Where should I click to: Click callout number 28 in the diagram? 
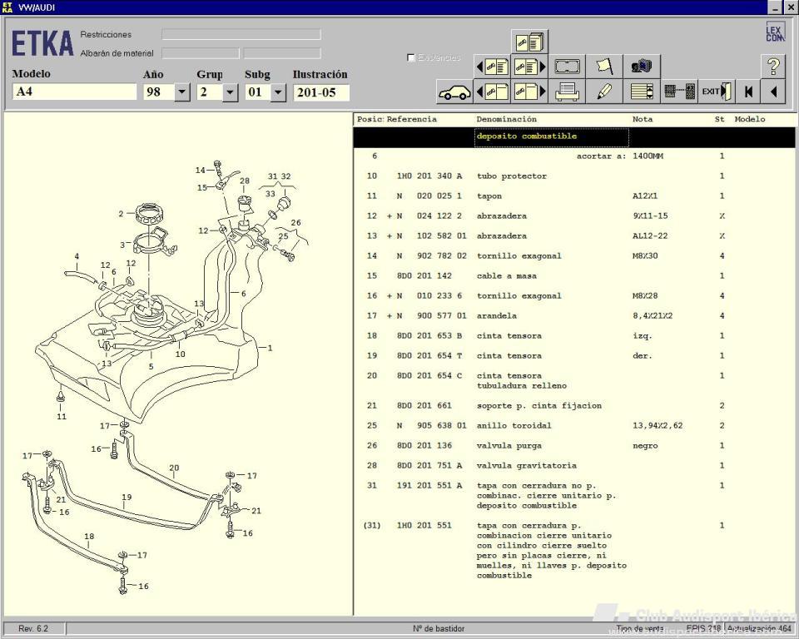[245, 181]
